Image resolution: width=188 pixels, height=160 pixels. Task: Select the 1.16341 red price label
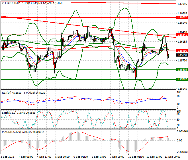[182, 35]
